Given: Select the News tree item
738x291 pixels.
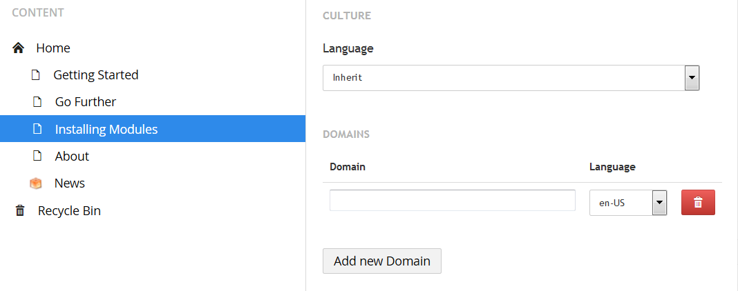Looking at the screenshot, I should click(70, 183).
